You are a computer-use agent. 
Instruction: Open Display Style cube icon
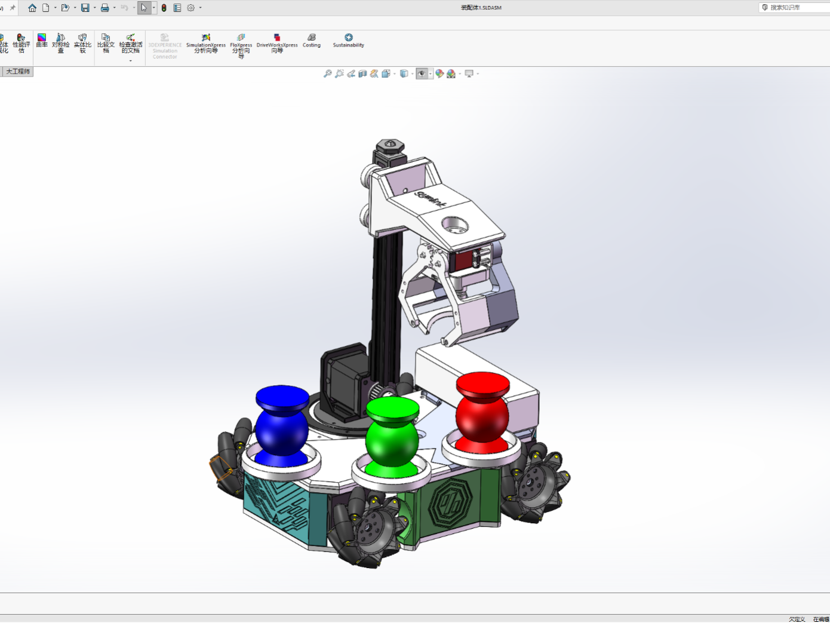coord(404,73)
